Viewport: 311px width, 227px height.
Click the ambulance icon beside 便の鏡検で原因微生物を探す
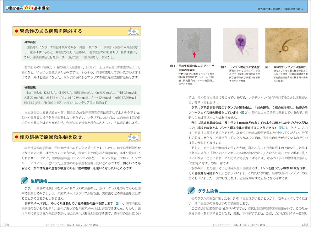point(134,137)
